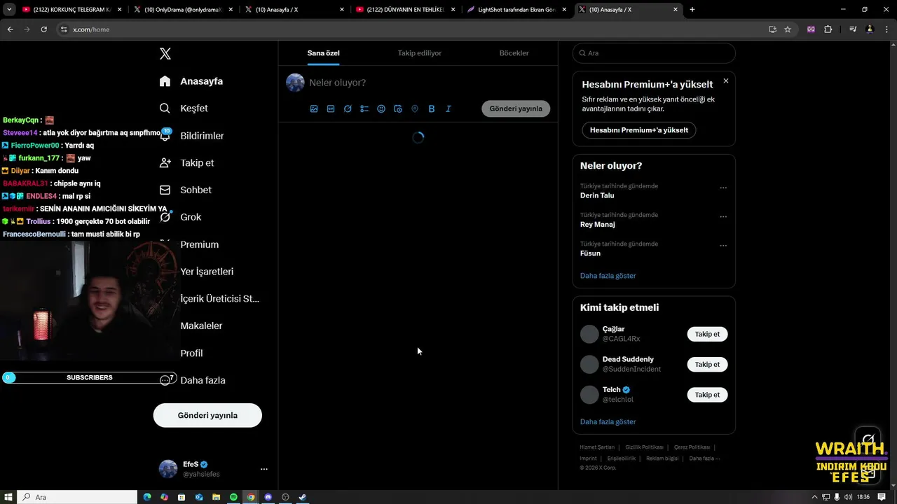The height and width of the screenshot is (504, 897).
Task: Follow Çağlar with Takip et button
Action: point(707,334)
